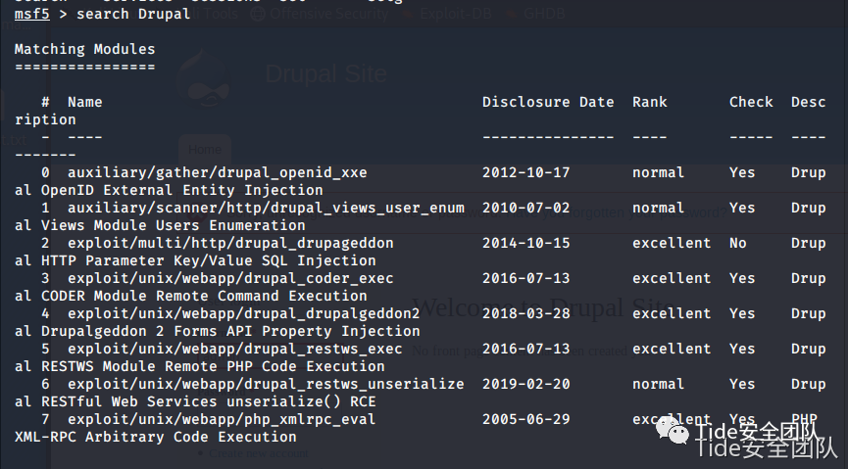Click the msf5 prompt text
The width and height of the screenshot is (848, 469).
click(x=32, y=14)
